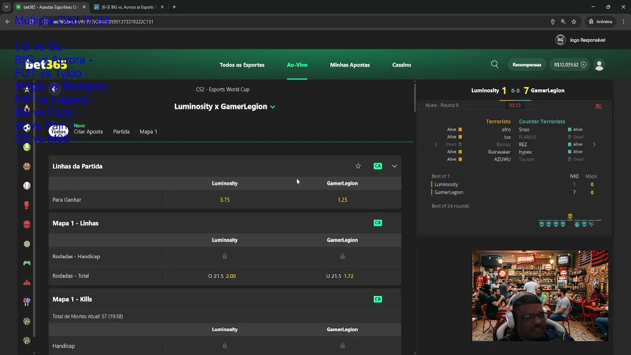Open the browser zoom magnifier icon
Viewport: 631px width, 355px height.
pos(563,22)
